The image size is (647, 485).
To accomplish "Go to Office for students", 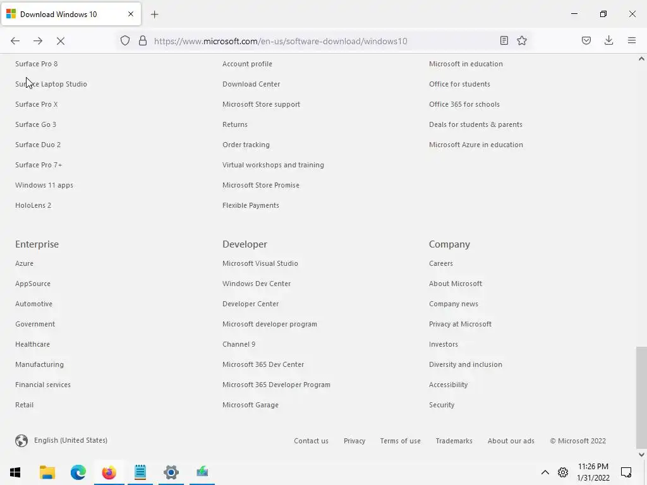I will point(460,84).
